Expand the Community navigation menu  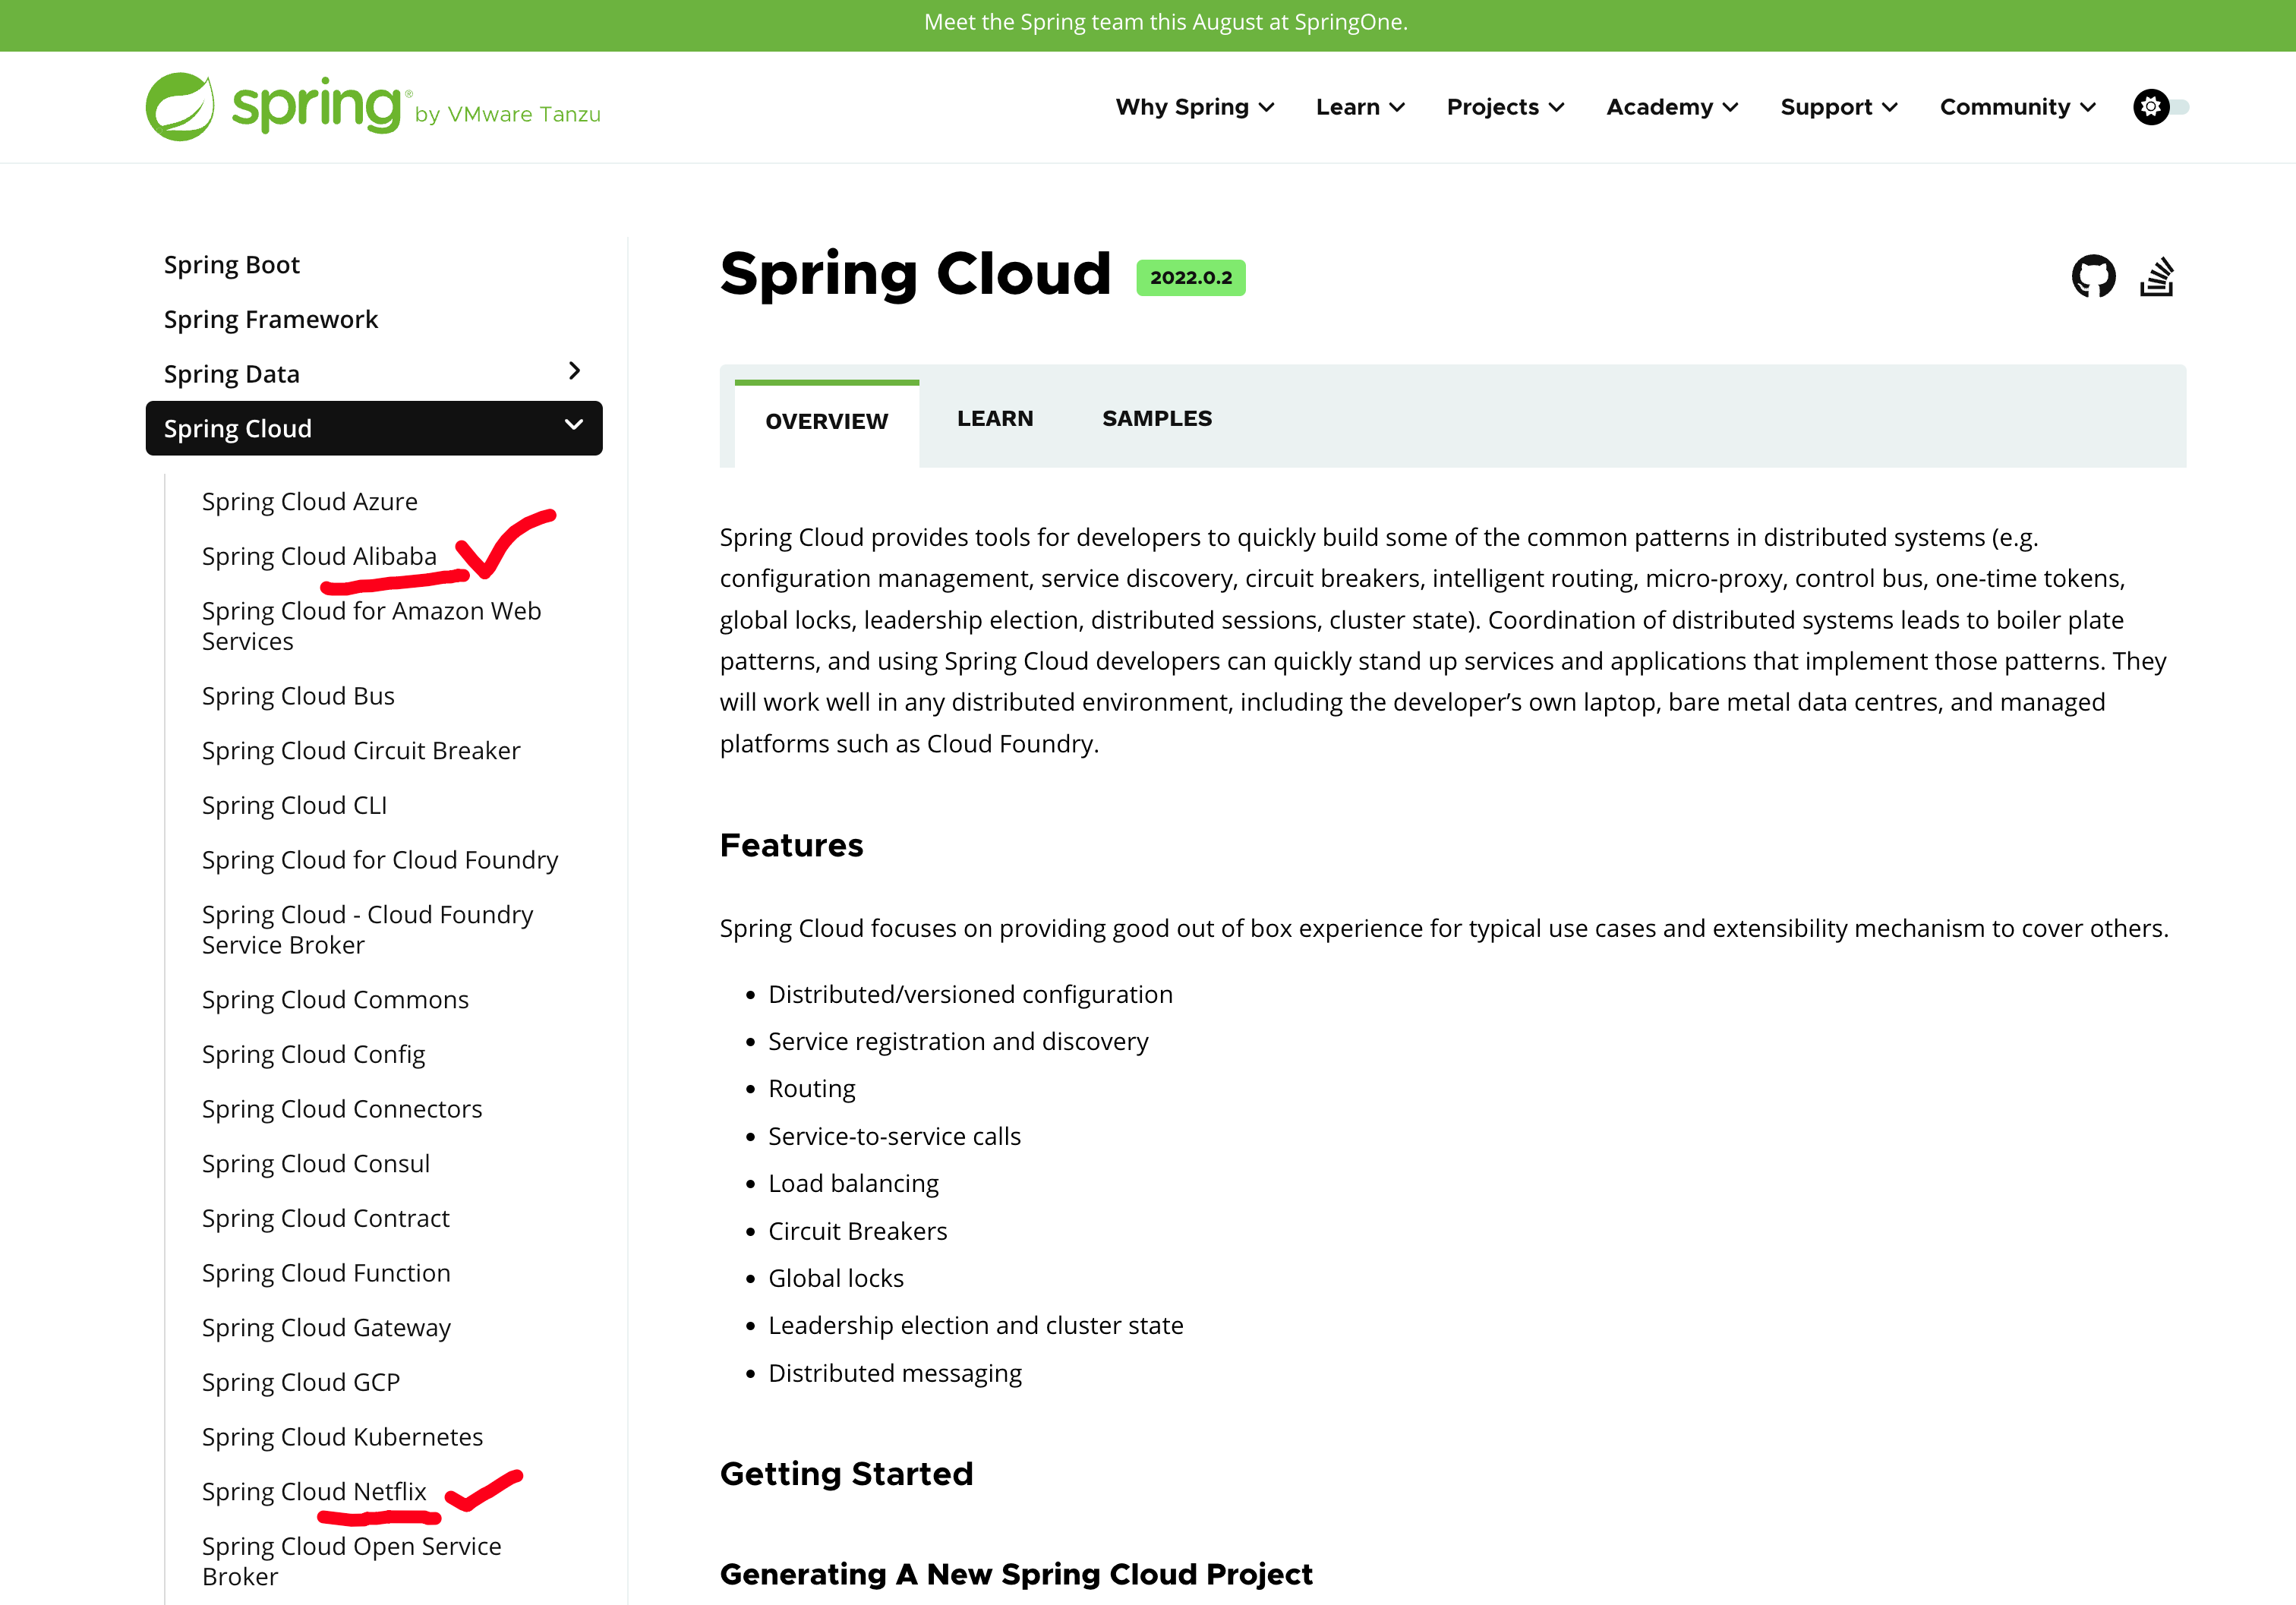pos(2017,107)
